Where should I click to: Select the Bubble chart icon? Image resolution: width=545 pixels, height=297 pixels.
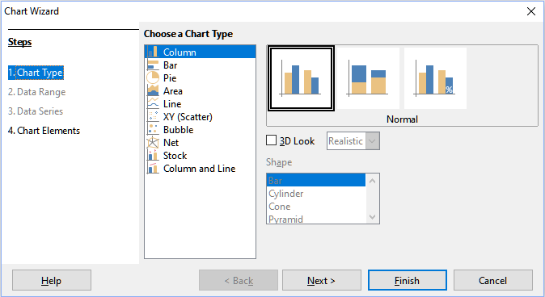click(153, 129)
